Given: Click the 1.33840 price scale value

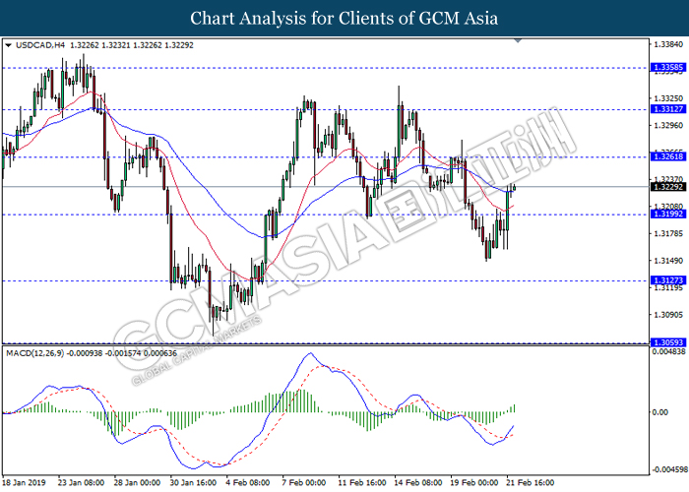Looking at the screenshot, I should pos(668,44).
